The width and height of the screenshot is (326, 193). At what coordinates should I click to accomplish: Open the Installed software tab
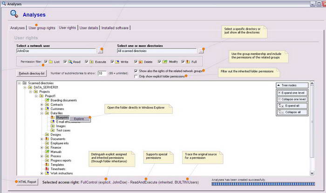115,28
